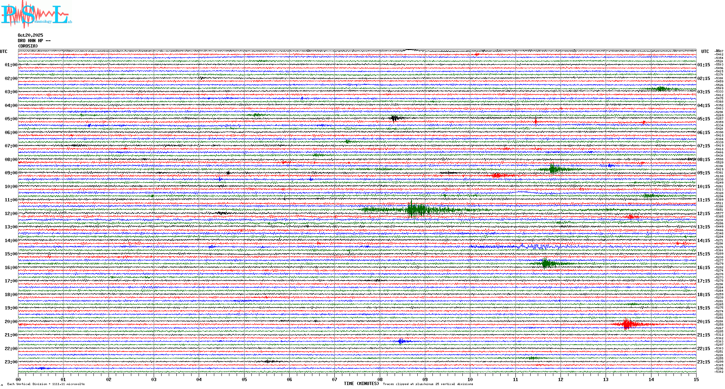This screenshot has width=725, height=389.
Task: Click the 20:00 hour label on left axis
Action: pyautogui.click(x=11, y=322)
